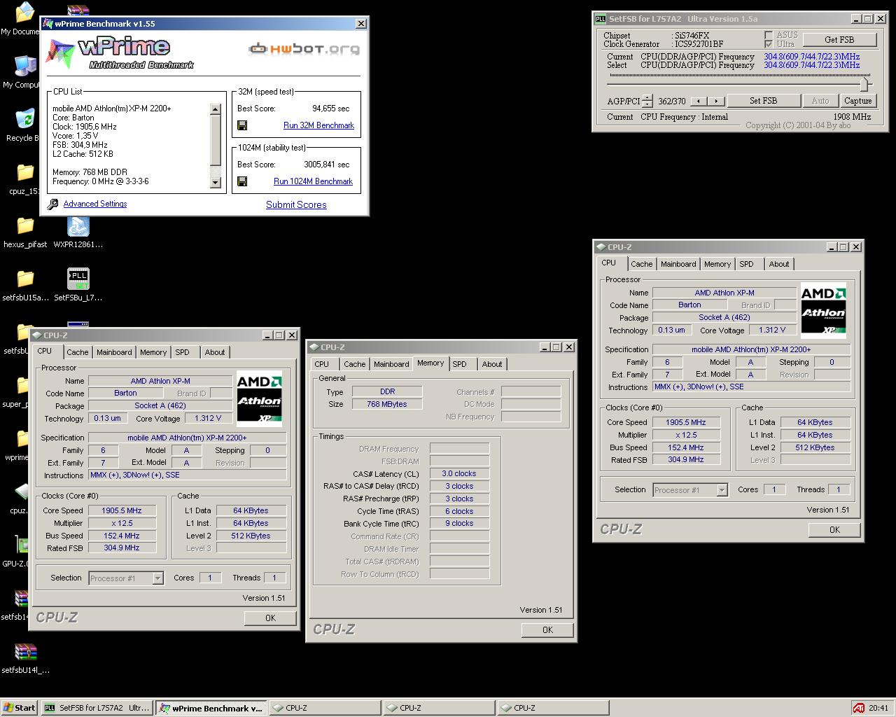Click the right arrow next to 362/370
This screenshot has height=717, width=896.
715,101
